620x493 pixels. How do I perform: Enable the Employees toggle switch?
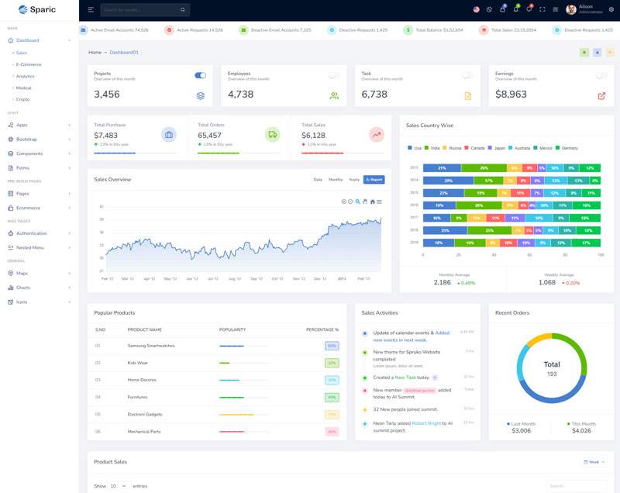click(334, 75)
